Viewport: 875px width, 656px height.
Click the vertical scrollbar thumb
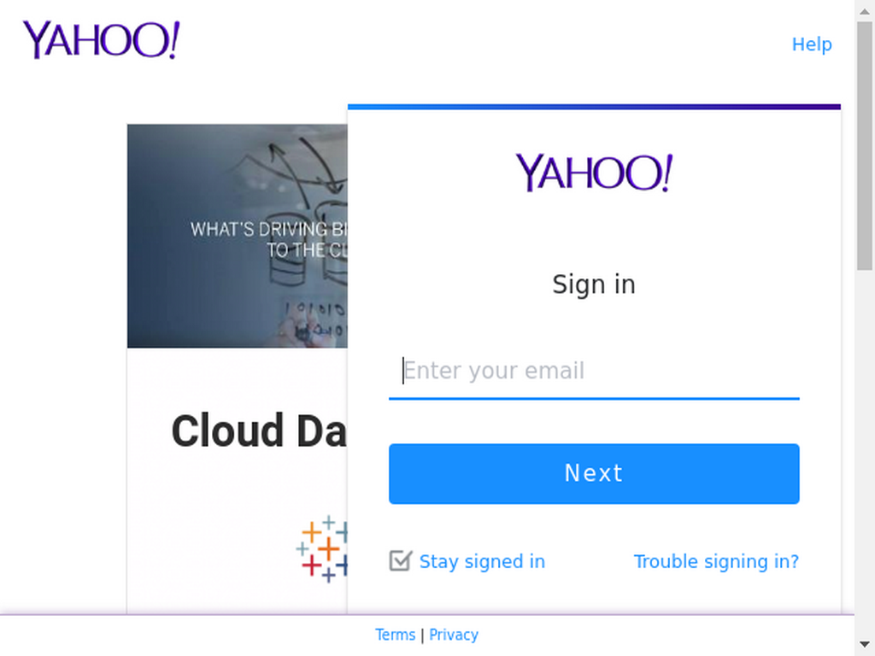pos(865,145)
